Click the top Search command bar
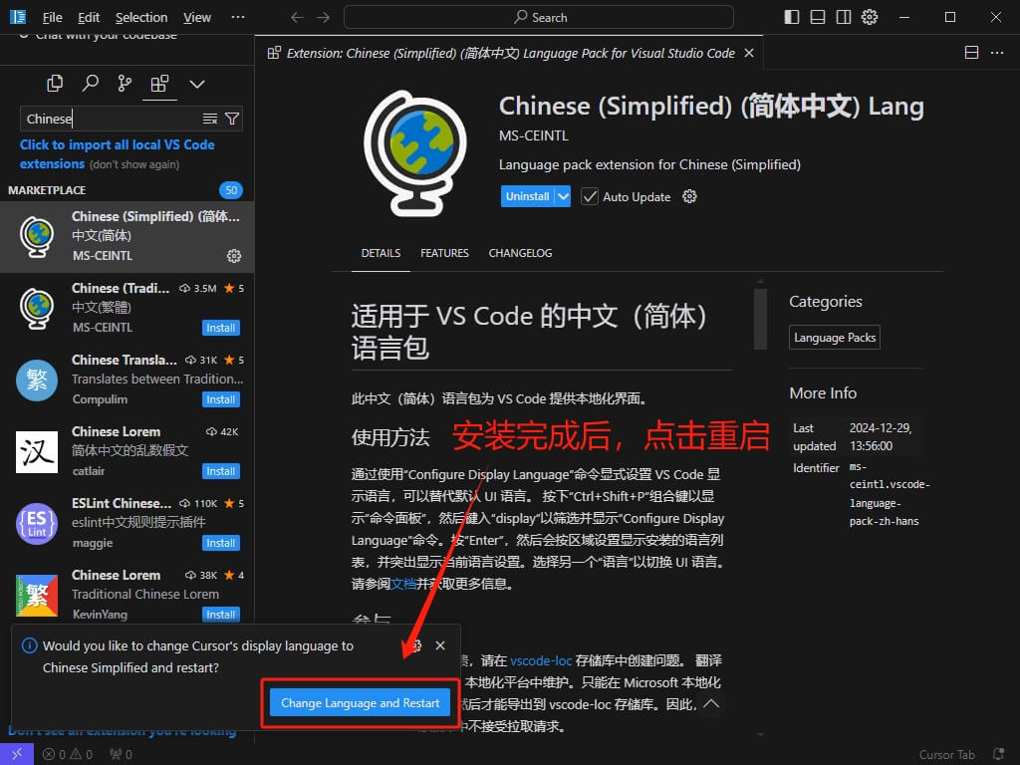The width and height of the screenshot is (1020, 765). click(x=539, y=17)
